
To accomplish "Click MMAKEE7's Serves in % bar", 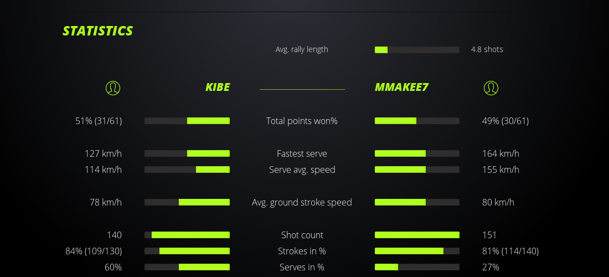I will [417, 267].
